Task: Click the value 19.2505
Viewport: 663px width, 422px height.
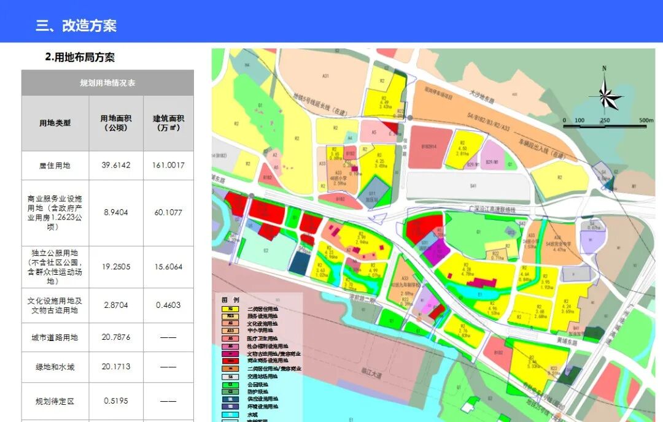Action: pyautogui.click(x=116, y=267)
